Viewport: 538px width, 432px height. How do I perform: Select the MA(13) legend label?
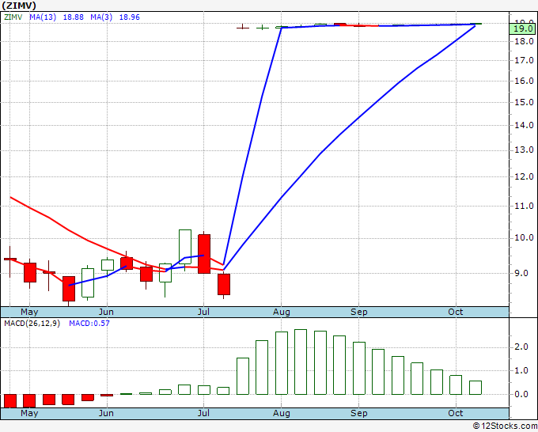coord(43,17)
